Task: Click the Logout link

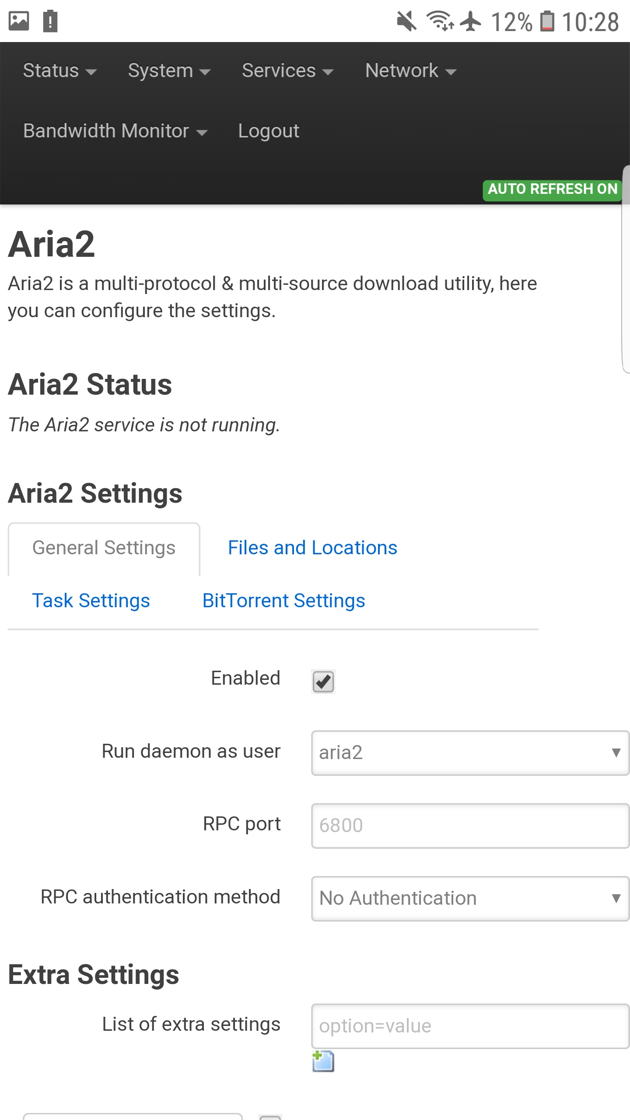Action: tap(268, 131)
